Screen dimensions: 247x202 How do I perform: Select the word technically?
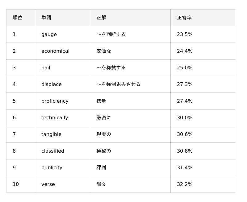point(55,118)
